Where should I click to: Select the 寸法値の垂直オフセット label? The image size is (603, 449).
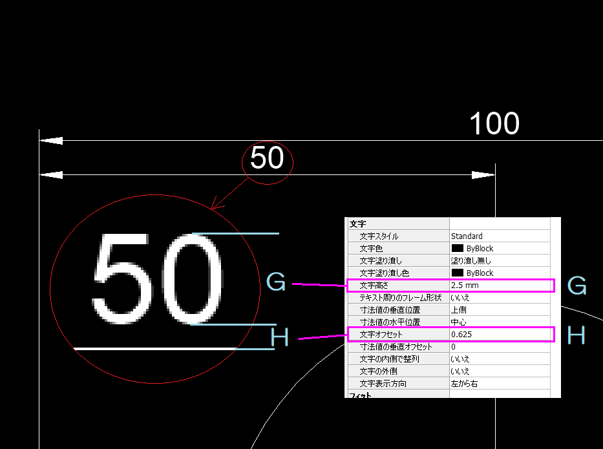[396, 347]
